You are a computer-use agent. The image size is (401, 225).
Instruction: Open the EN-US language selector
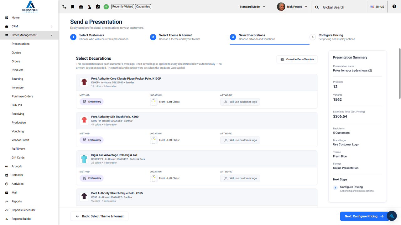(377, 7)
